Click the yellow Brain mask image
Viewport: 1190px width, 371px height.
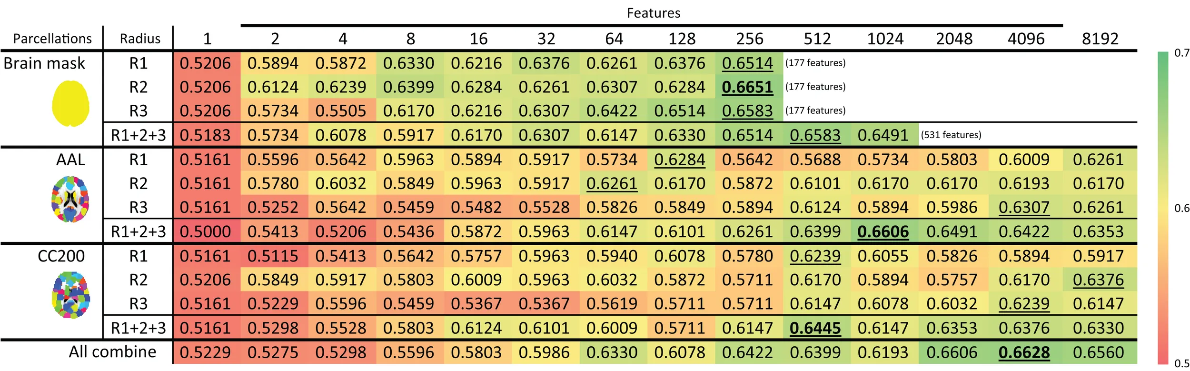(70, 104)
